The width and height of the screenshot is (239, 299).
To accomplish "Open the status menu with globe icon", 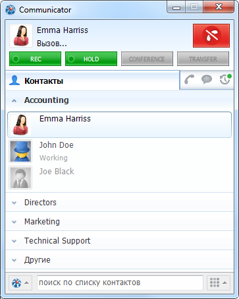I will click(x=20, y=282).
